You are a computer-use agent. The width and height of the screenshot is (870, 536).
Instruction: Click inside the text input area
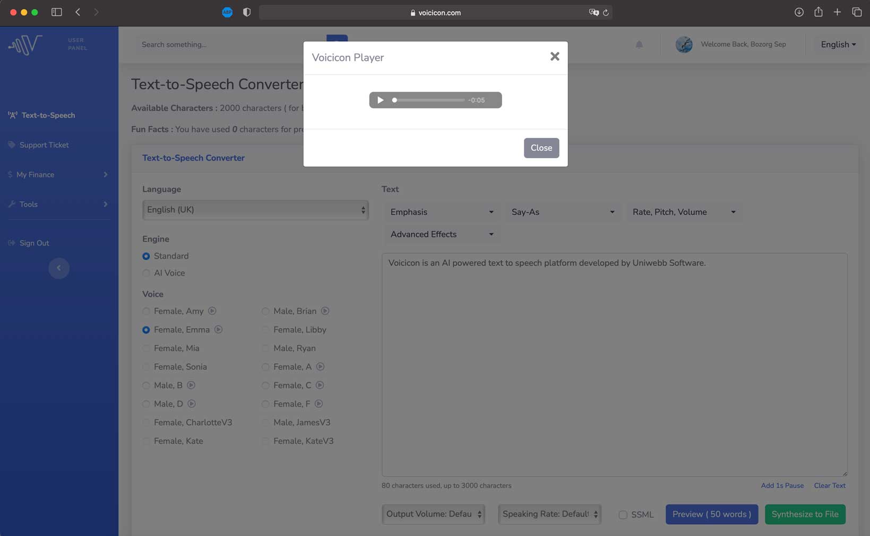coord(614,365)
